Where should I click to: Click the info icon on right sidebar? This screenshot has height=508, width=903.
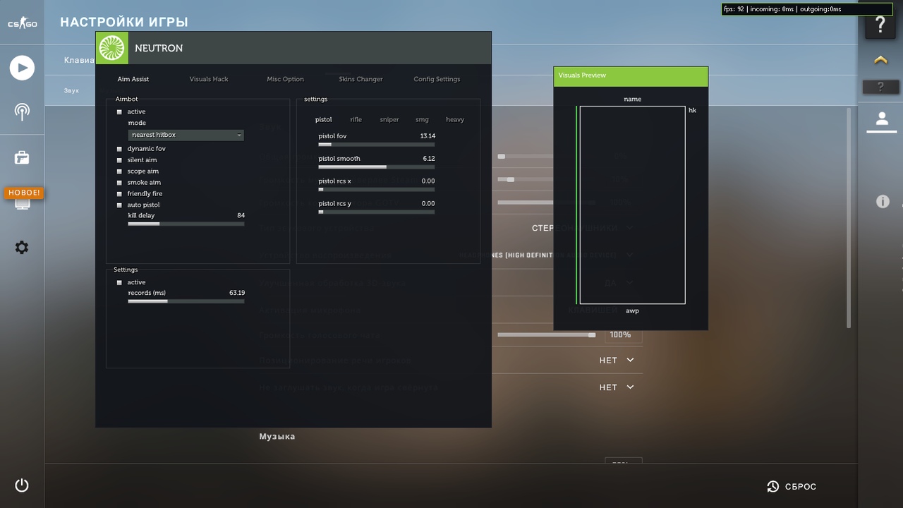tap(883, 202)
